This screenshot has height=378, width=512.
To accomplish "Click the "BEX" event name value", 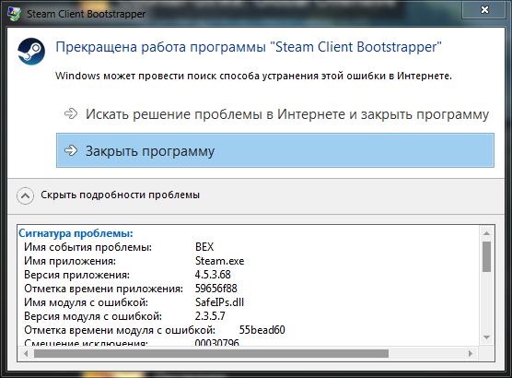I will (x=204, y=247).
